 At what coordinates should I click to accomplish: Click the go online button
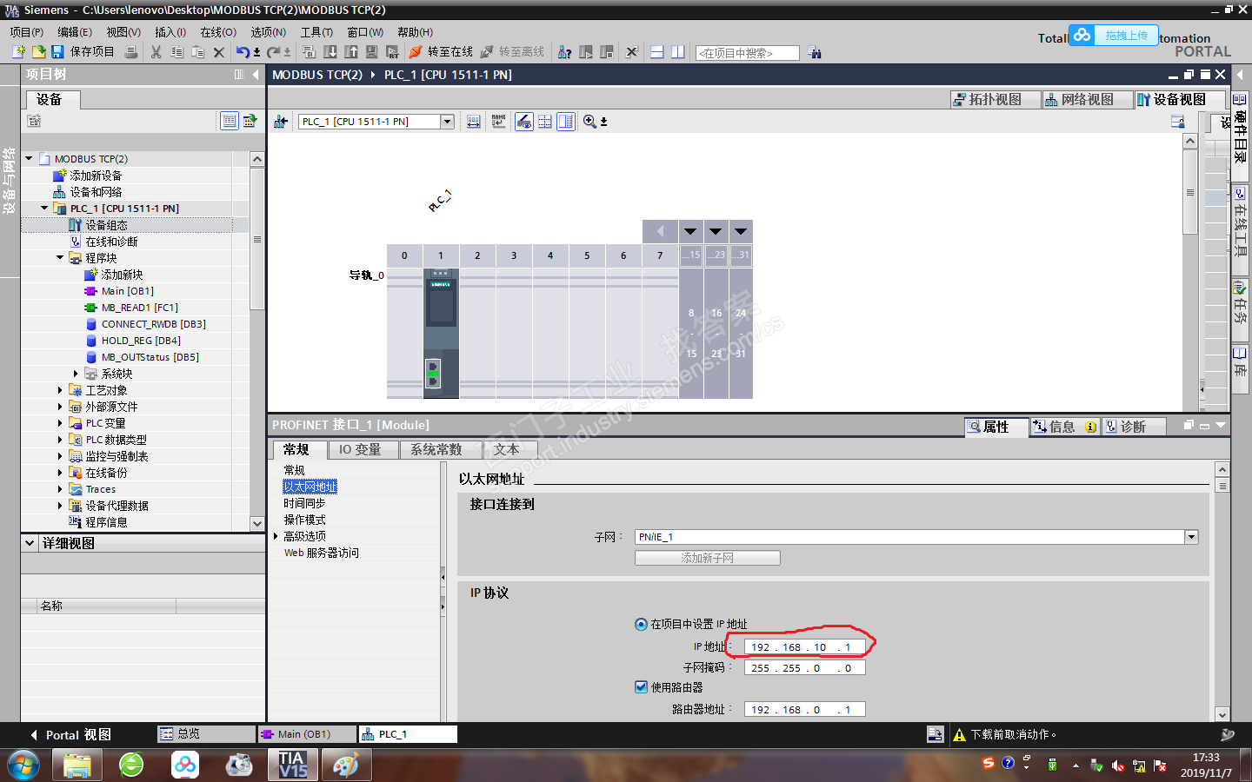441,52
